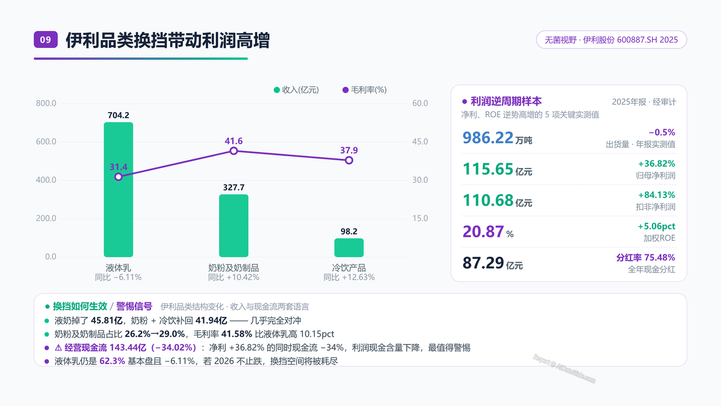Select the 62.3% figure in last bullet

point(112,361)
